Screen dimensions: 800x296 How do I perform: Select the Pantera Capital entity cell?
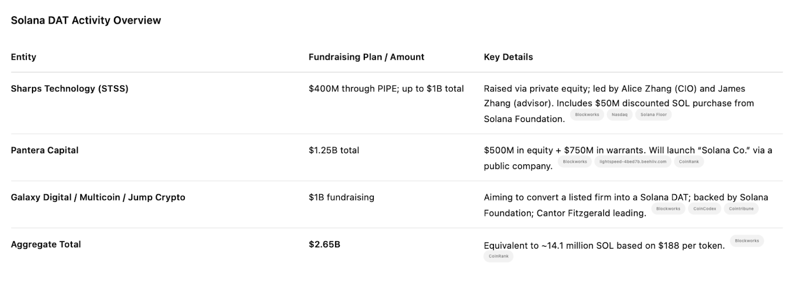45,150
